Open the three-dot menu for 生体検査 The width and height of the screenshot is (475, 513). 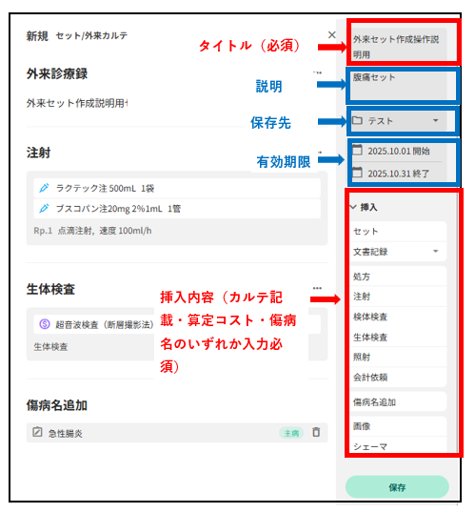(317, 288)
